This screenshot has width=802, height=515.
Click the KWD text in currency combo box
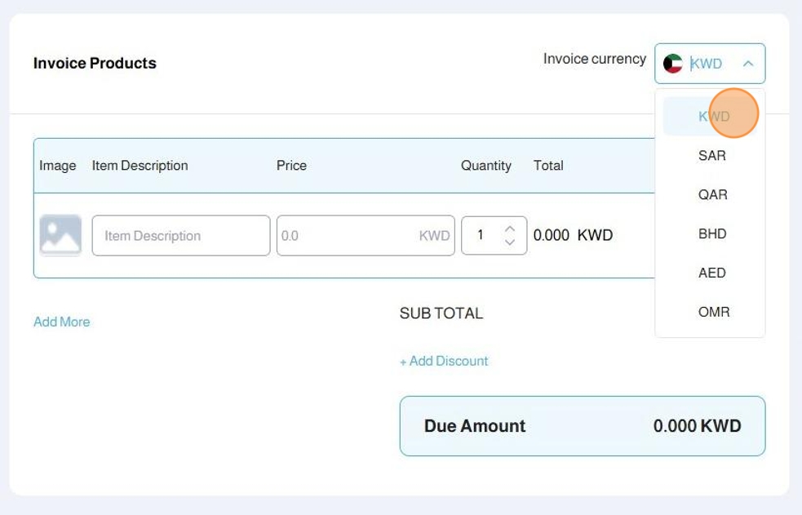(707, 64)
